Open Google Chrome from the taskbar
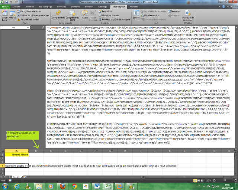Viewport: 238px width, 190px height. click(74, 186)
